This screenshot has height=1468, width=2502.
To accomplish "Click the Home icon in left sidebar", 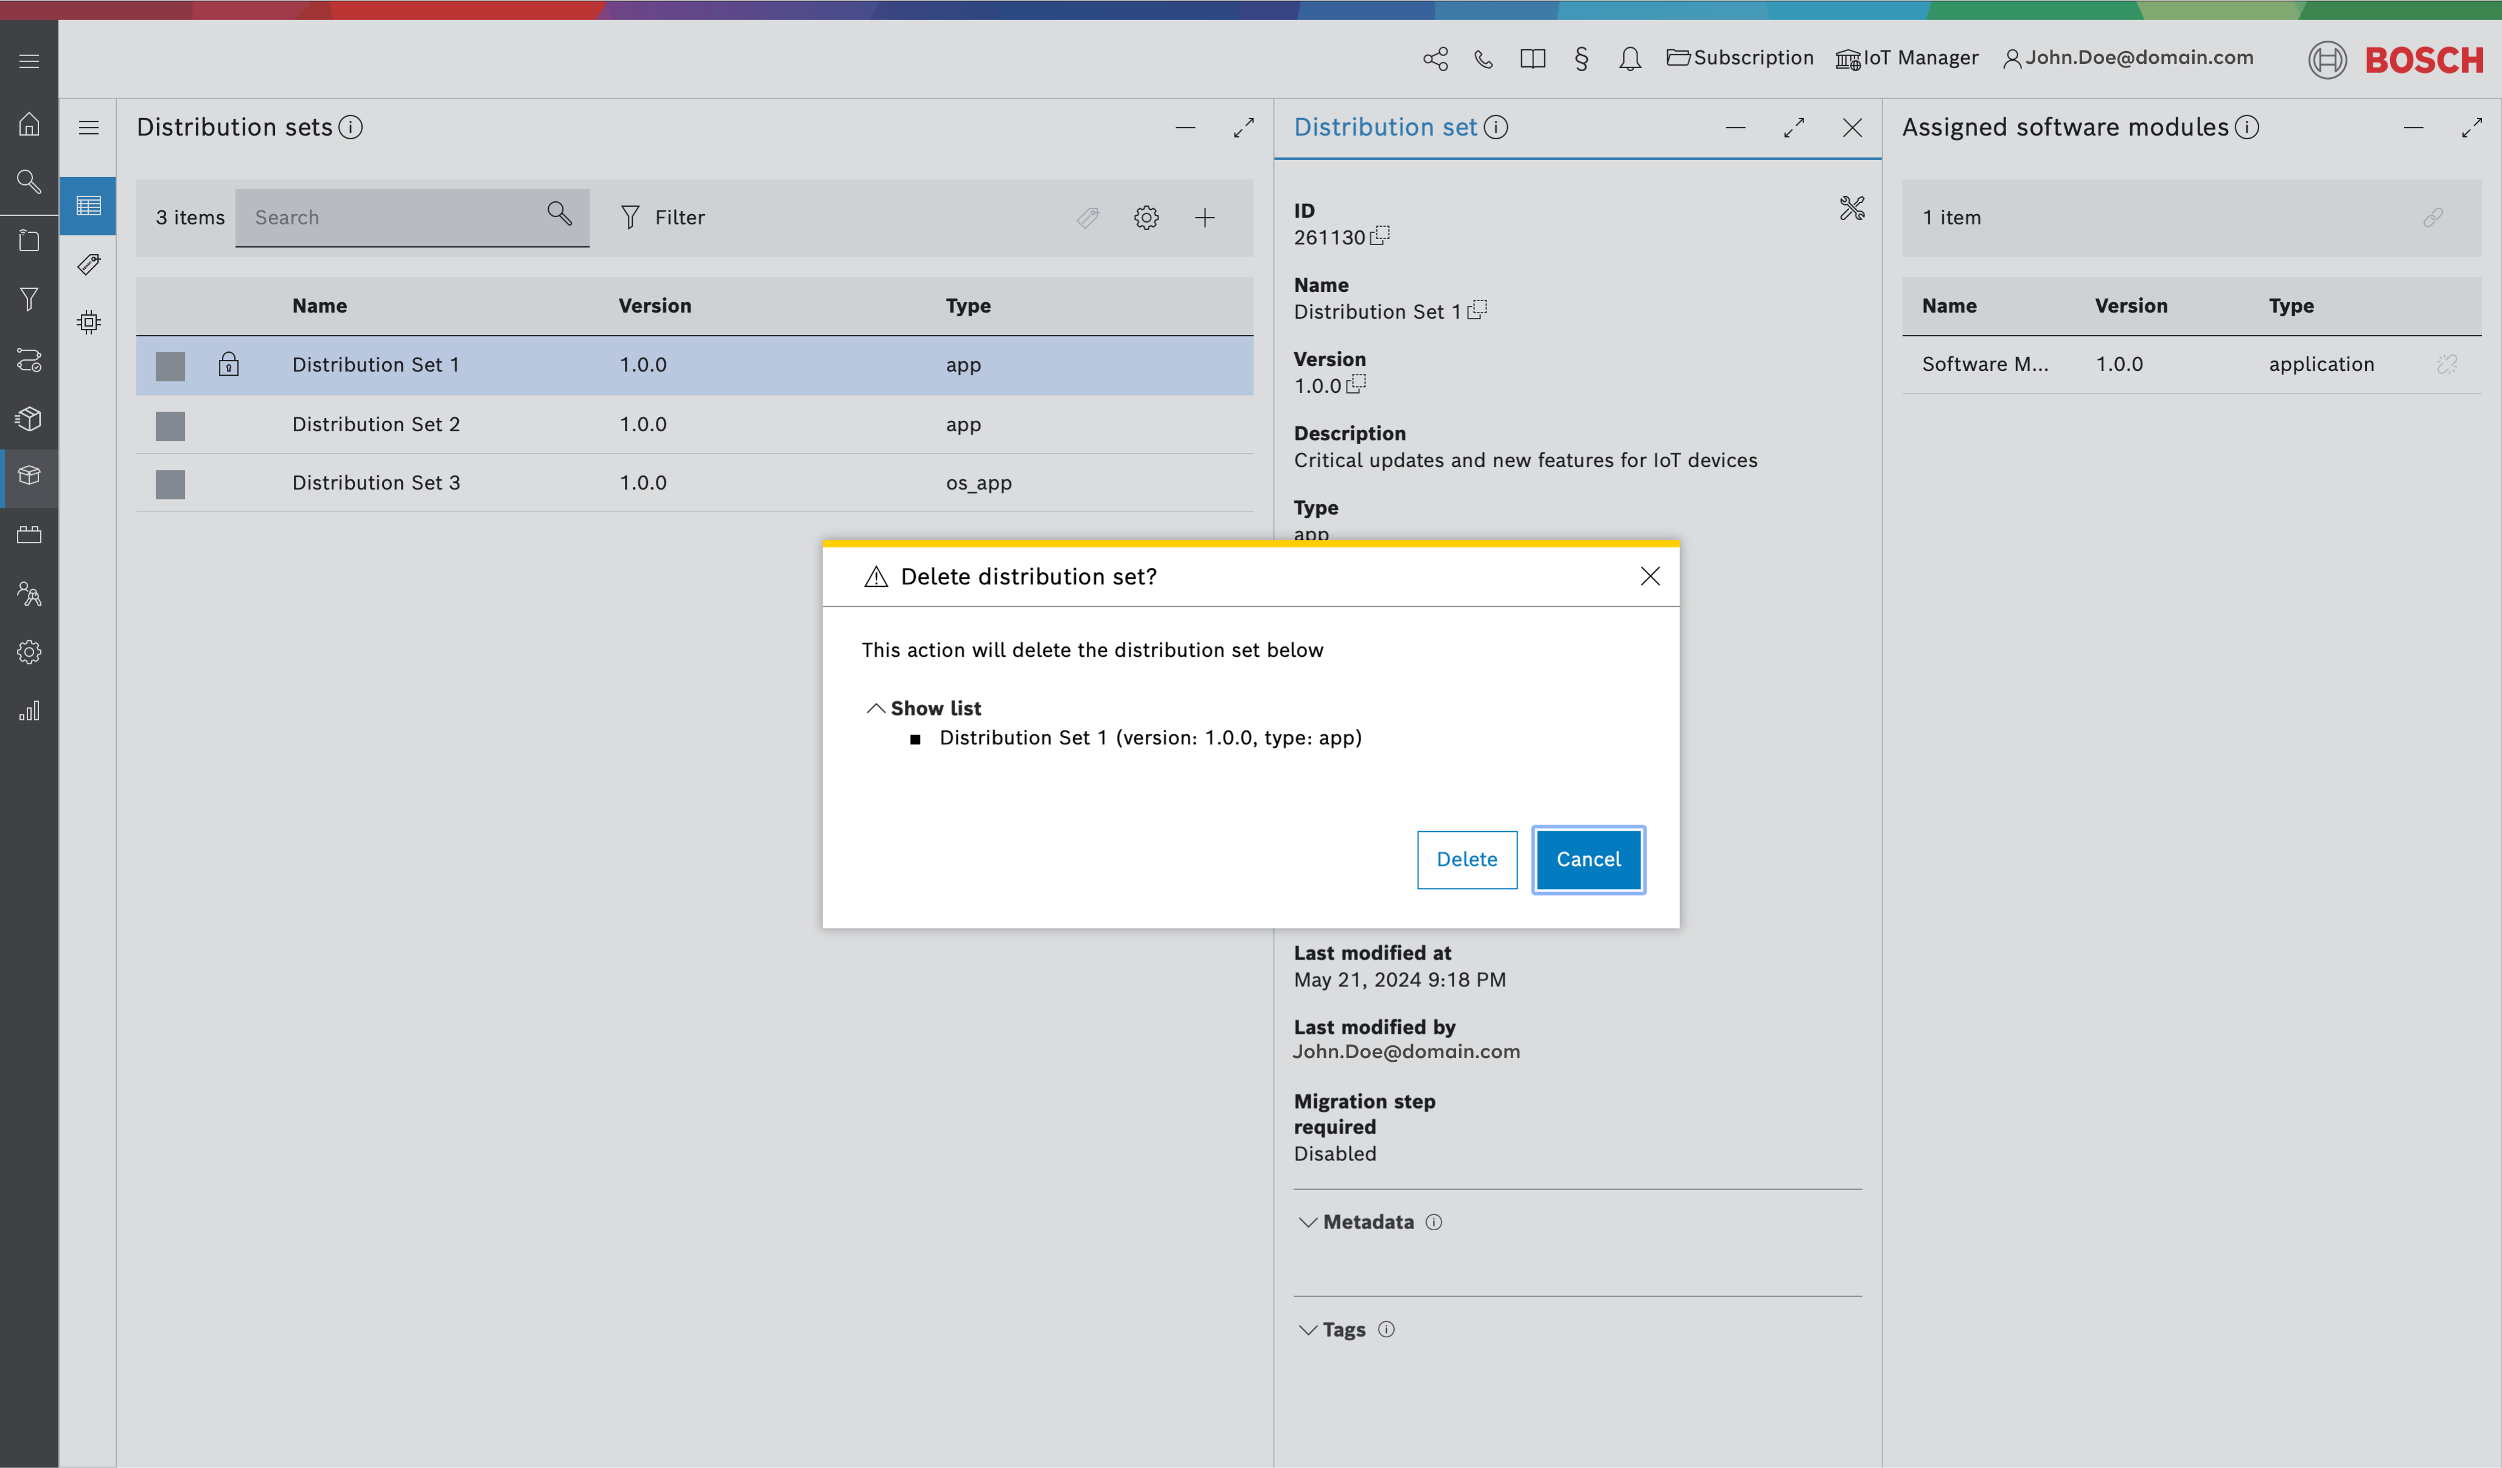I will [x=29, y=123].
